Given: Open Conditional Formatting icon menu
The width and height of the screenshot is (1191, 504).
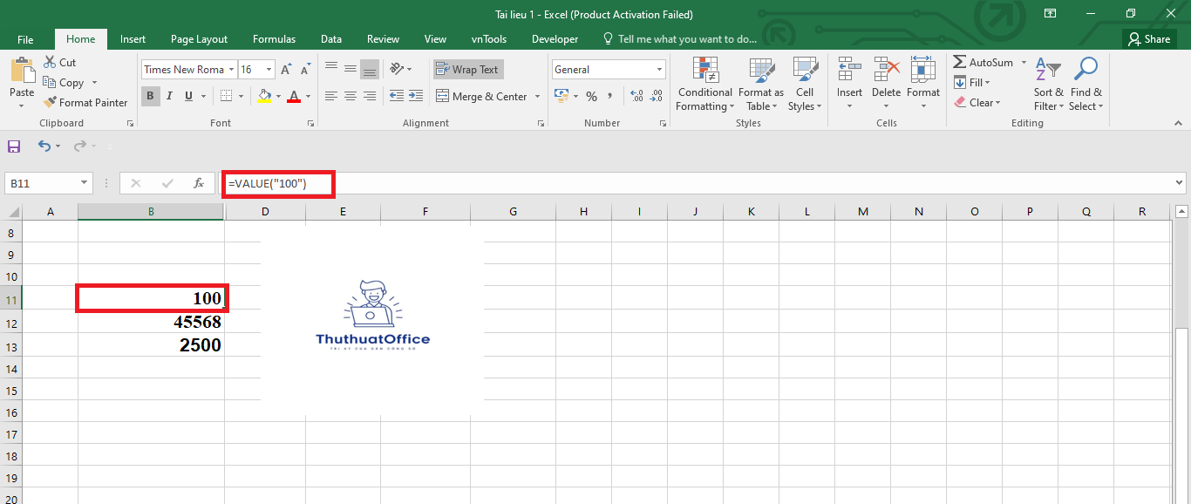Looking at the screenshot, I should click(704, 70).
